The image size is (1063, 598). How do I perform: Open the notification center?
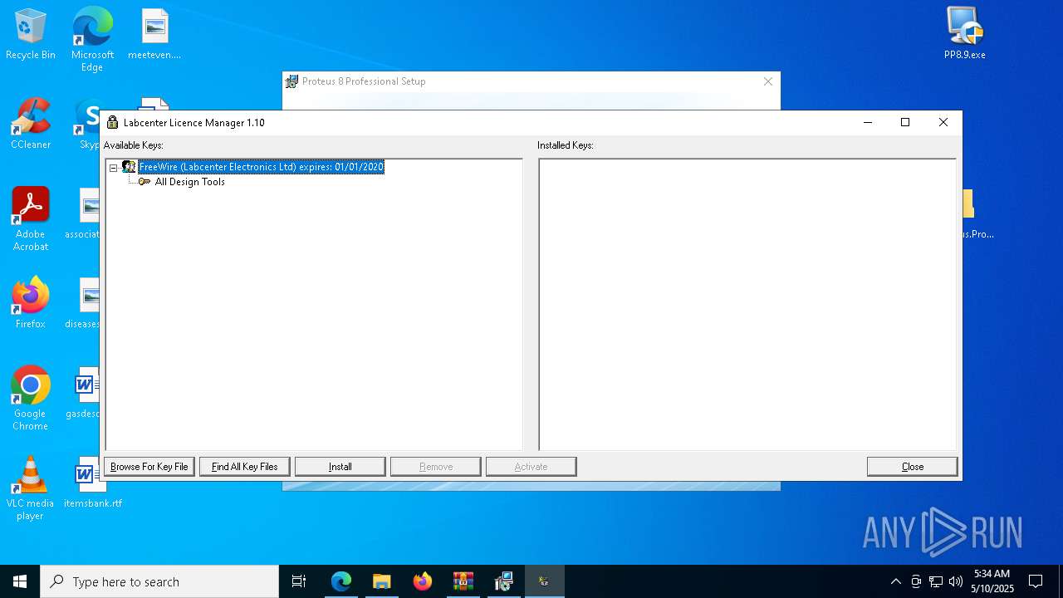pyautogui.click(x=1036, y=581)
